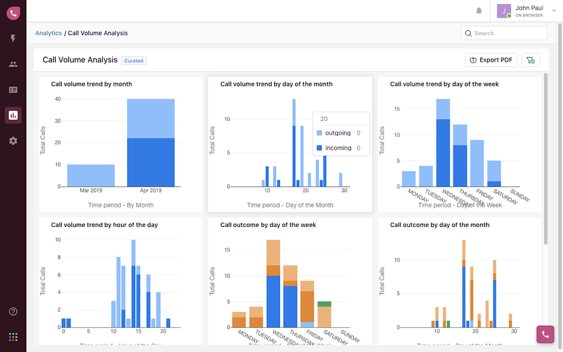Click the 'Call Volume Analysis' page heading
This screenshot has height=352, width=563.
(x=80, y=60)
